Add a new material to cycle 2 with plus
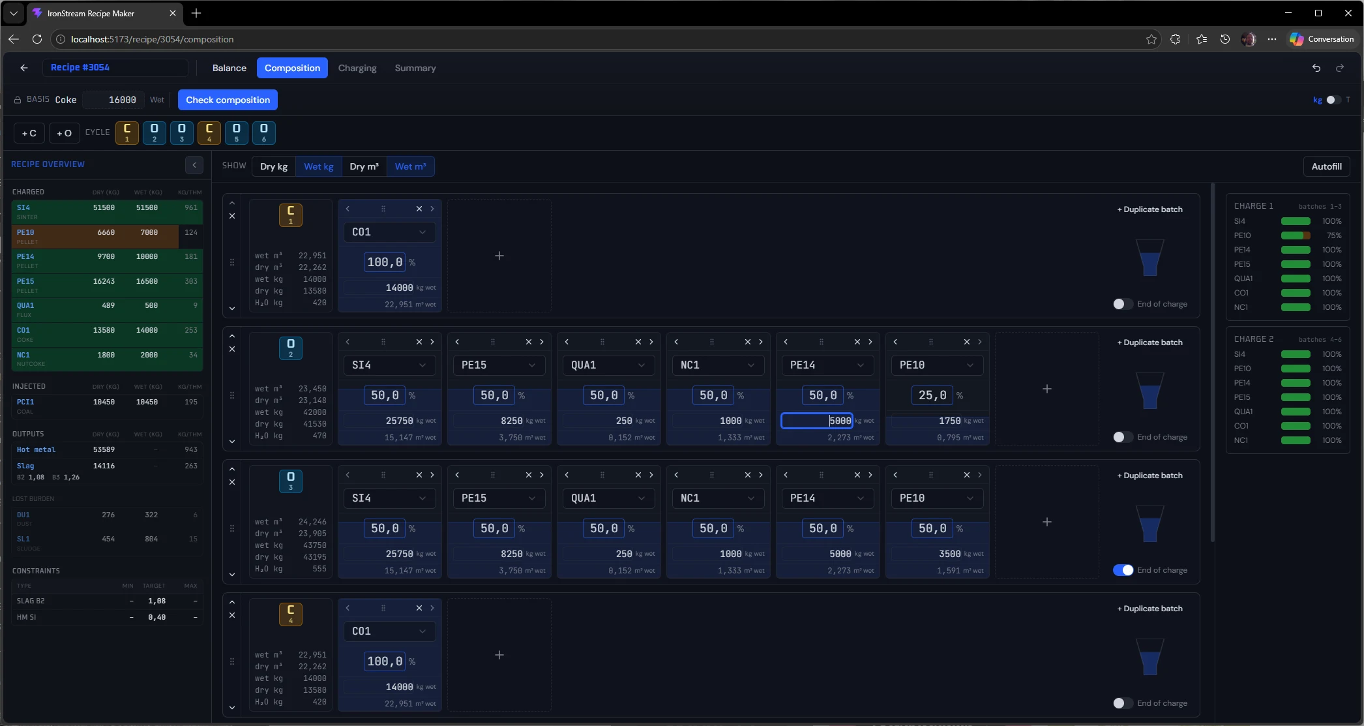Image resolution: width=1364 pixels, height=726 pixels. (x=1047, y=388)
